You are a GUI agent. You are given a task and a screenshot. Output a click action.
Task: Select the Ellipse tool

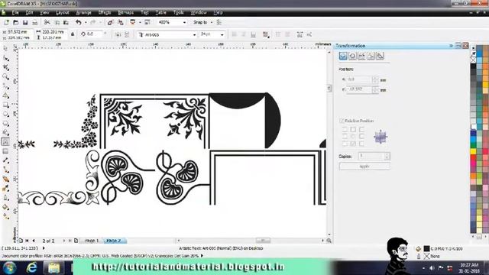click(5, 114)
